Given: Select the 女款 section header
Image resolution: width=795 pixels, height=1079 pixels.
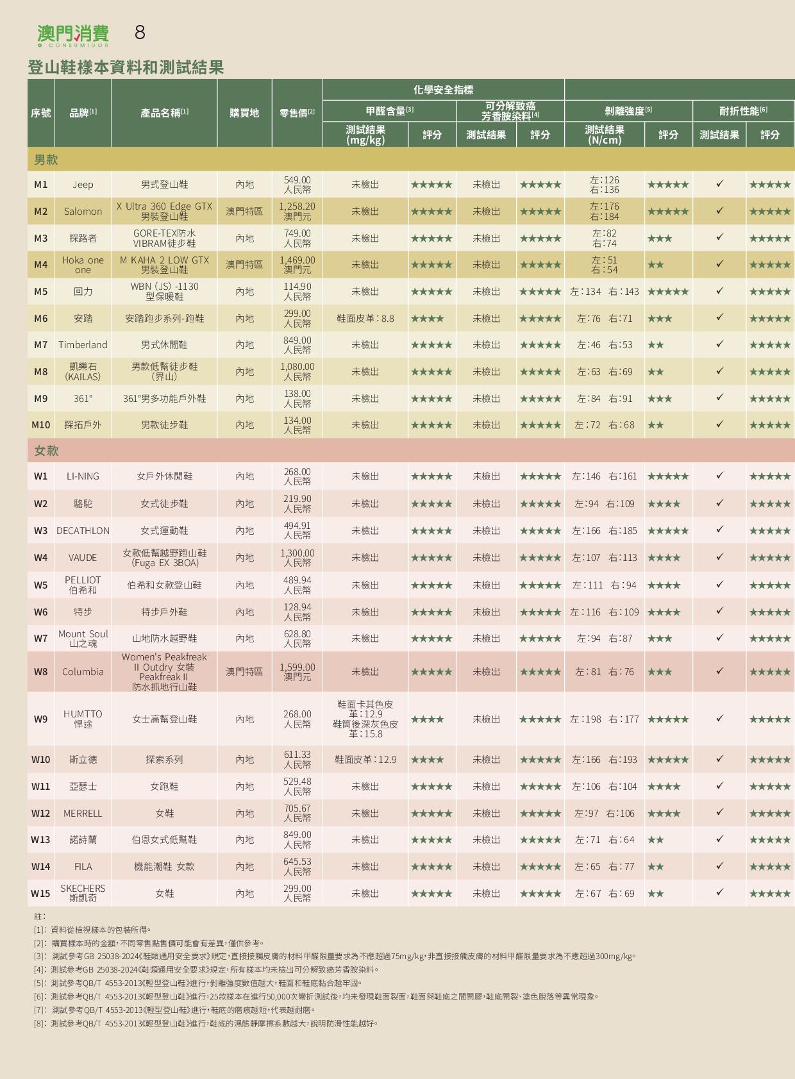Looking at the screenshot, I should point(46,451).
